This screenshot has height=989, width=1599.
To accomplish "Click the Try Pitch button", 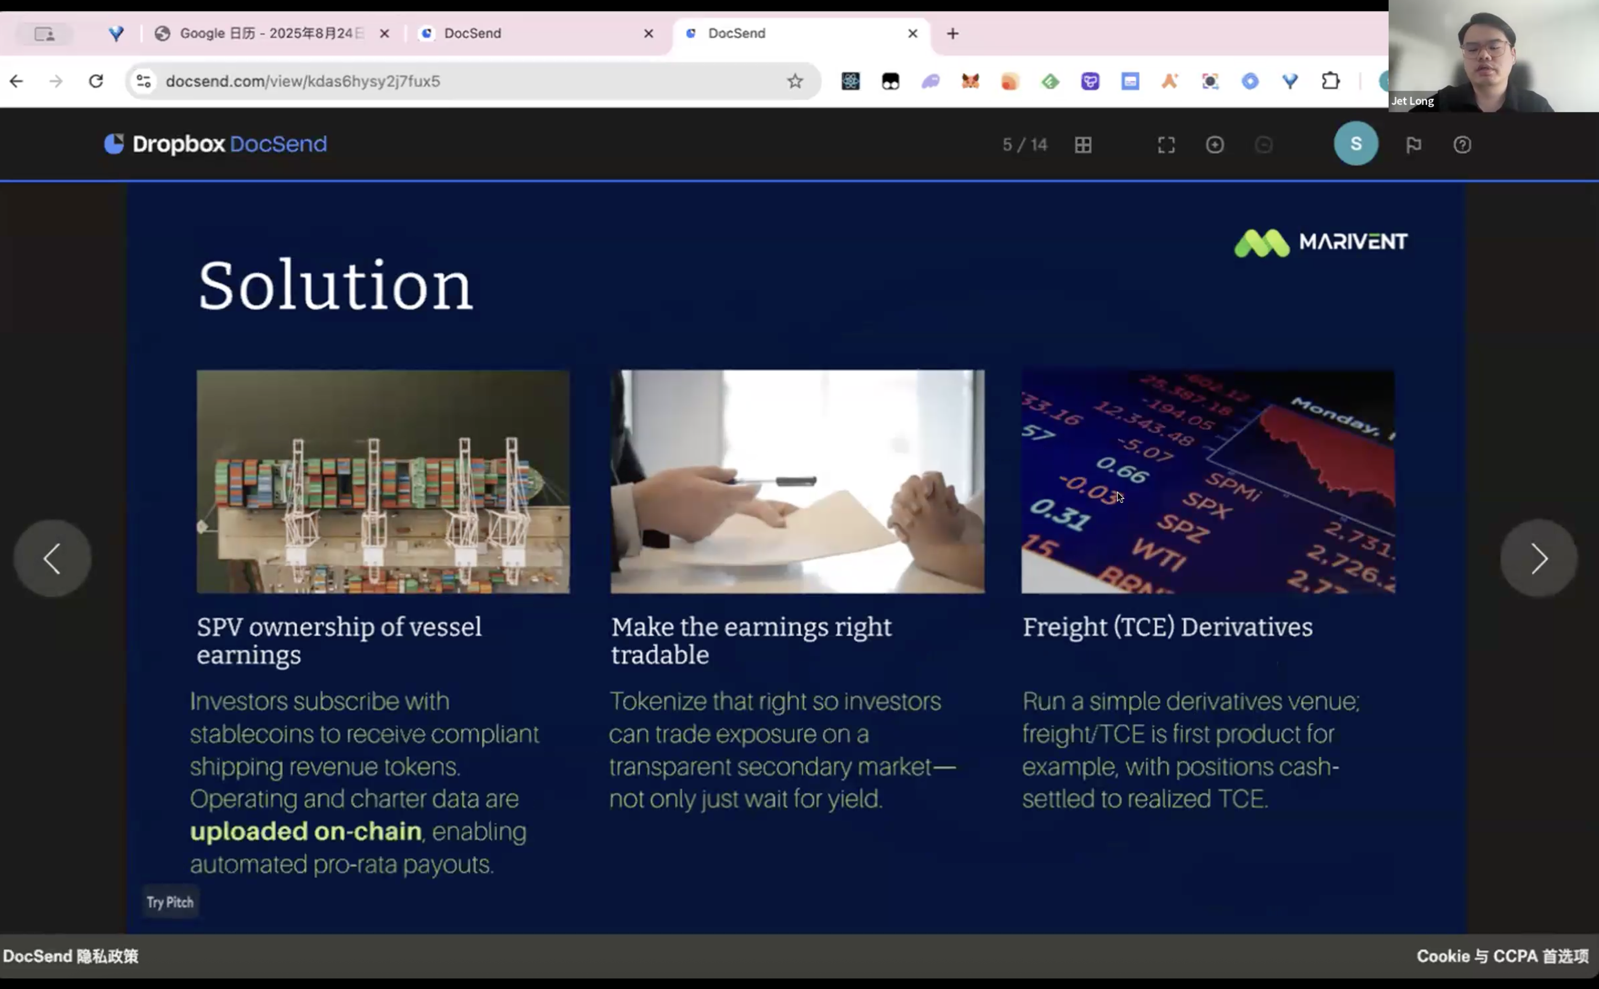I will [x=170, y=902].
